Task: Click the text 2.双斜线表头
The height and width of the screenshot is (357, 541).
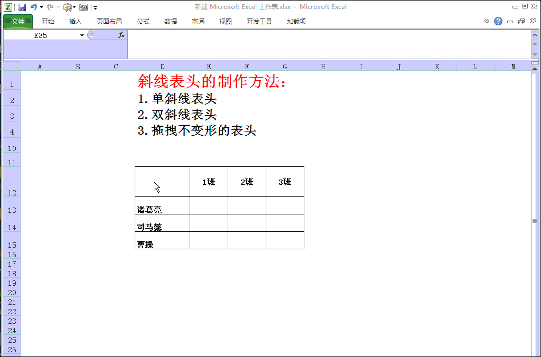Action: point(177,115)
